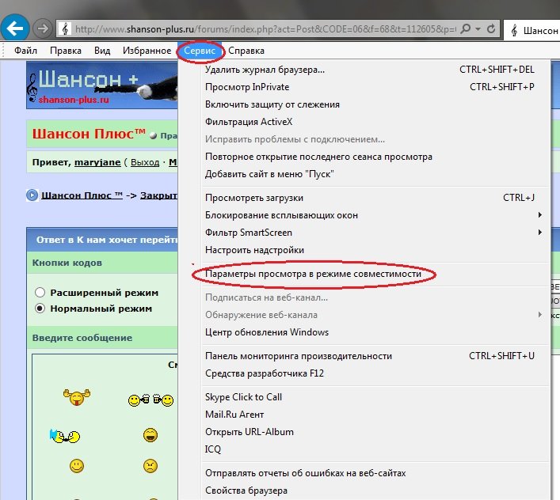Image resolution: width=560 pixels, height=500 pixels.
Task: Open the Избранное menu
Action: pyautogui.click(x=147, y=51)
